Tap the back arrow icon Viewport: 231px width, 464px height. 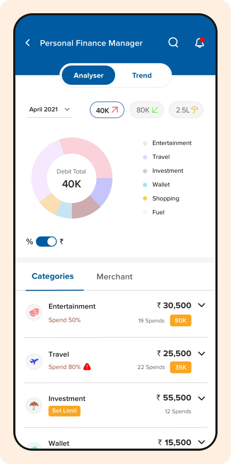(28, 43)
